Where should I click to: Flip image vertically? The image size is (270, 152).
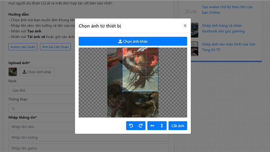coord(162,126)
